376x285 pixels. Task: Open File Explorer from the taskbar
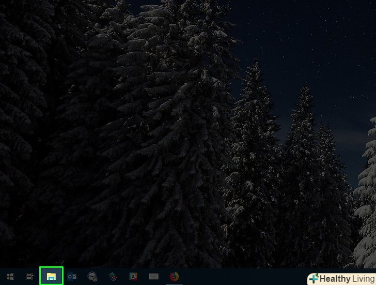tap(51, 276)
